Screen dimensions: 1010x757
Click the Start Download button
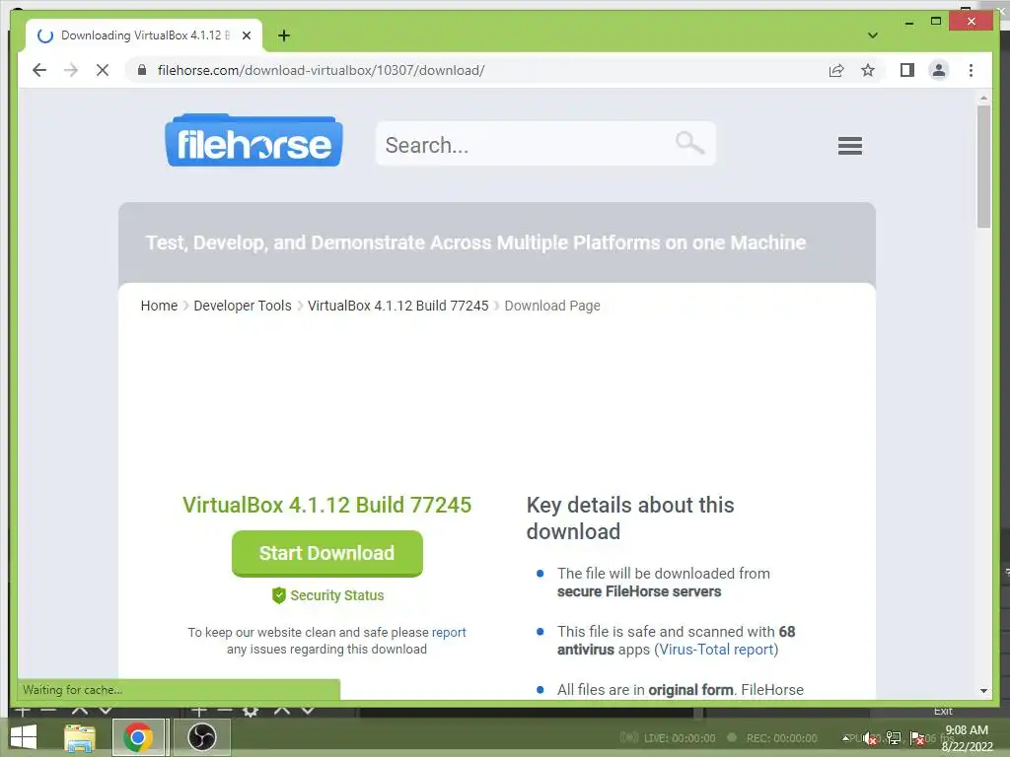click(x=327, y=554)
